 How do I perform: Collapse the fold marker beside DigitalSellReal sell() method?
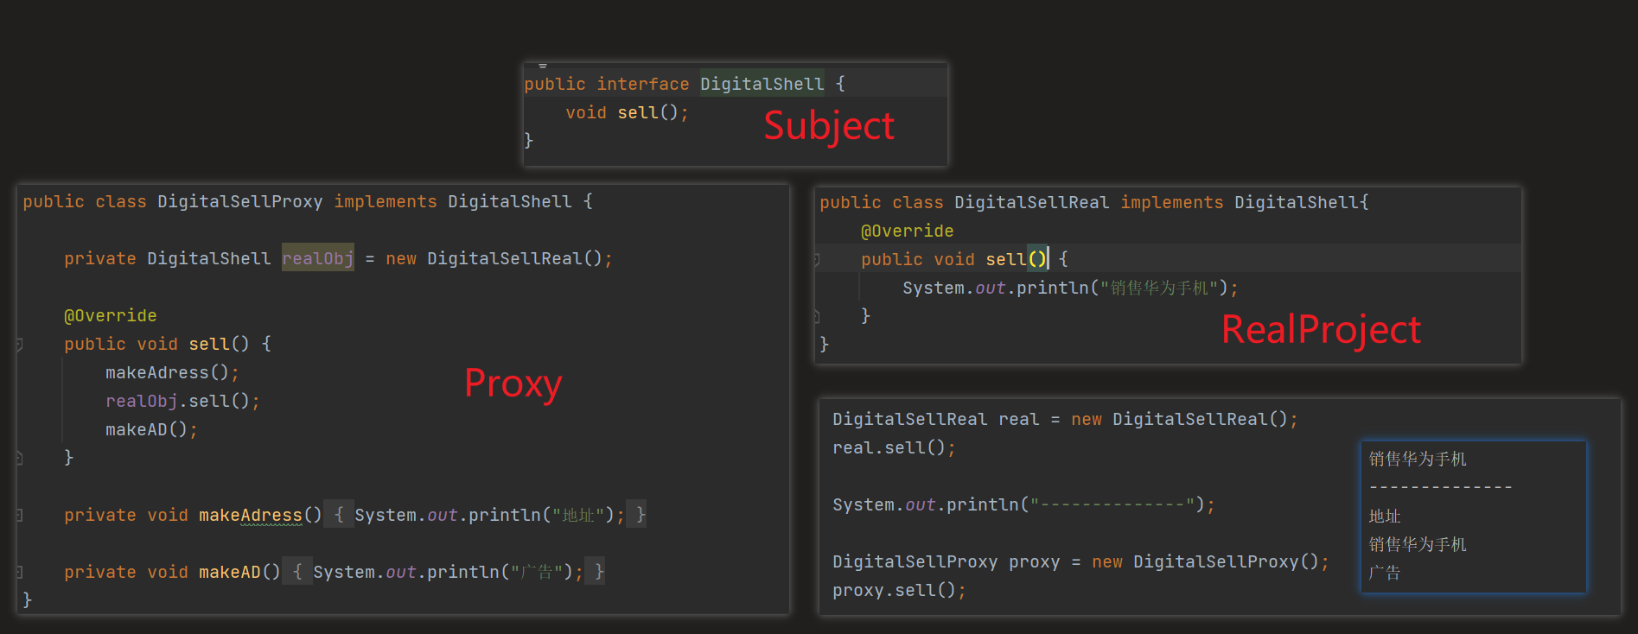click(816, 260)
